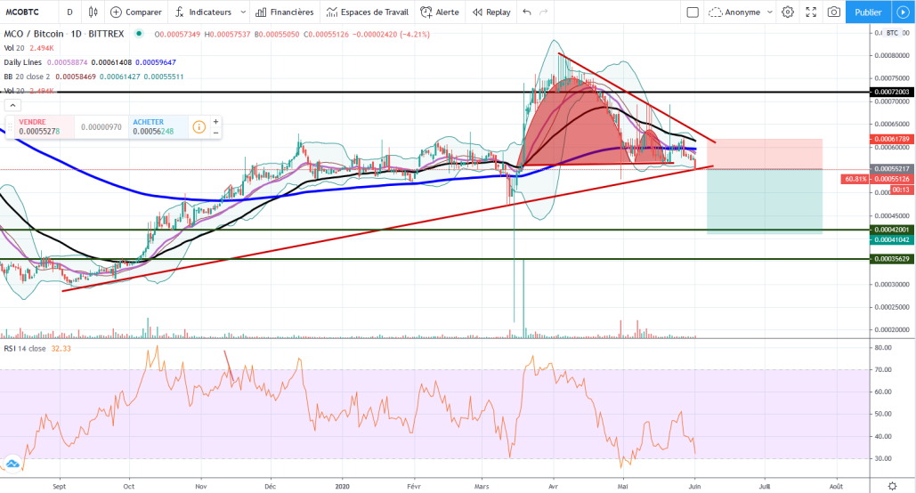
Task: Open the Indicateurs panel
Action: [203, 12]
